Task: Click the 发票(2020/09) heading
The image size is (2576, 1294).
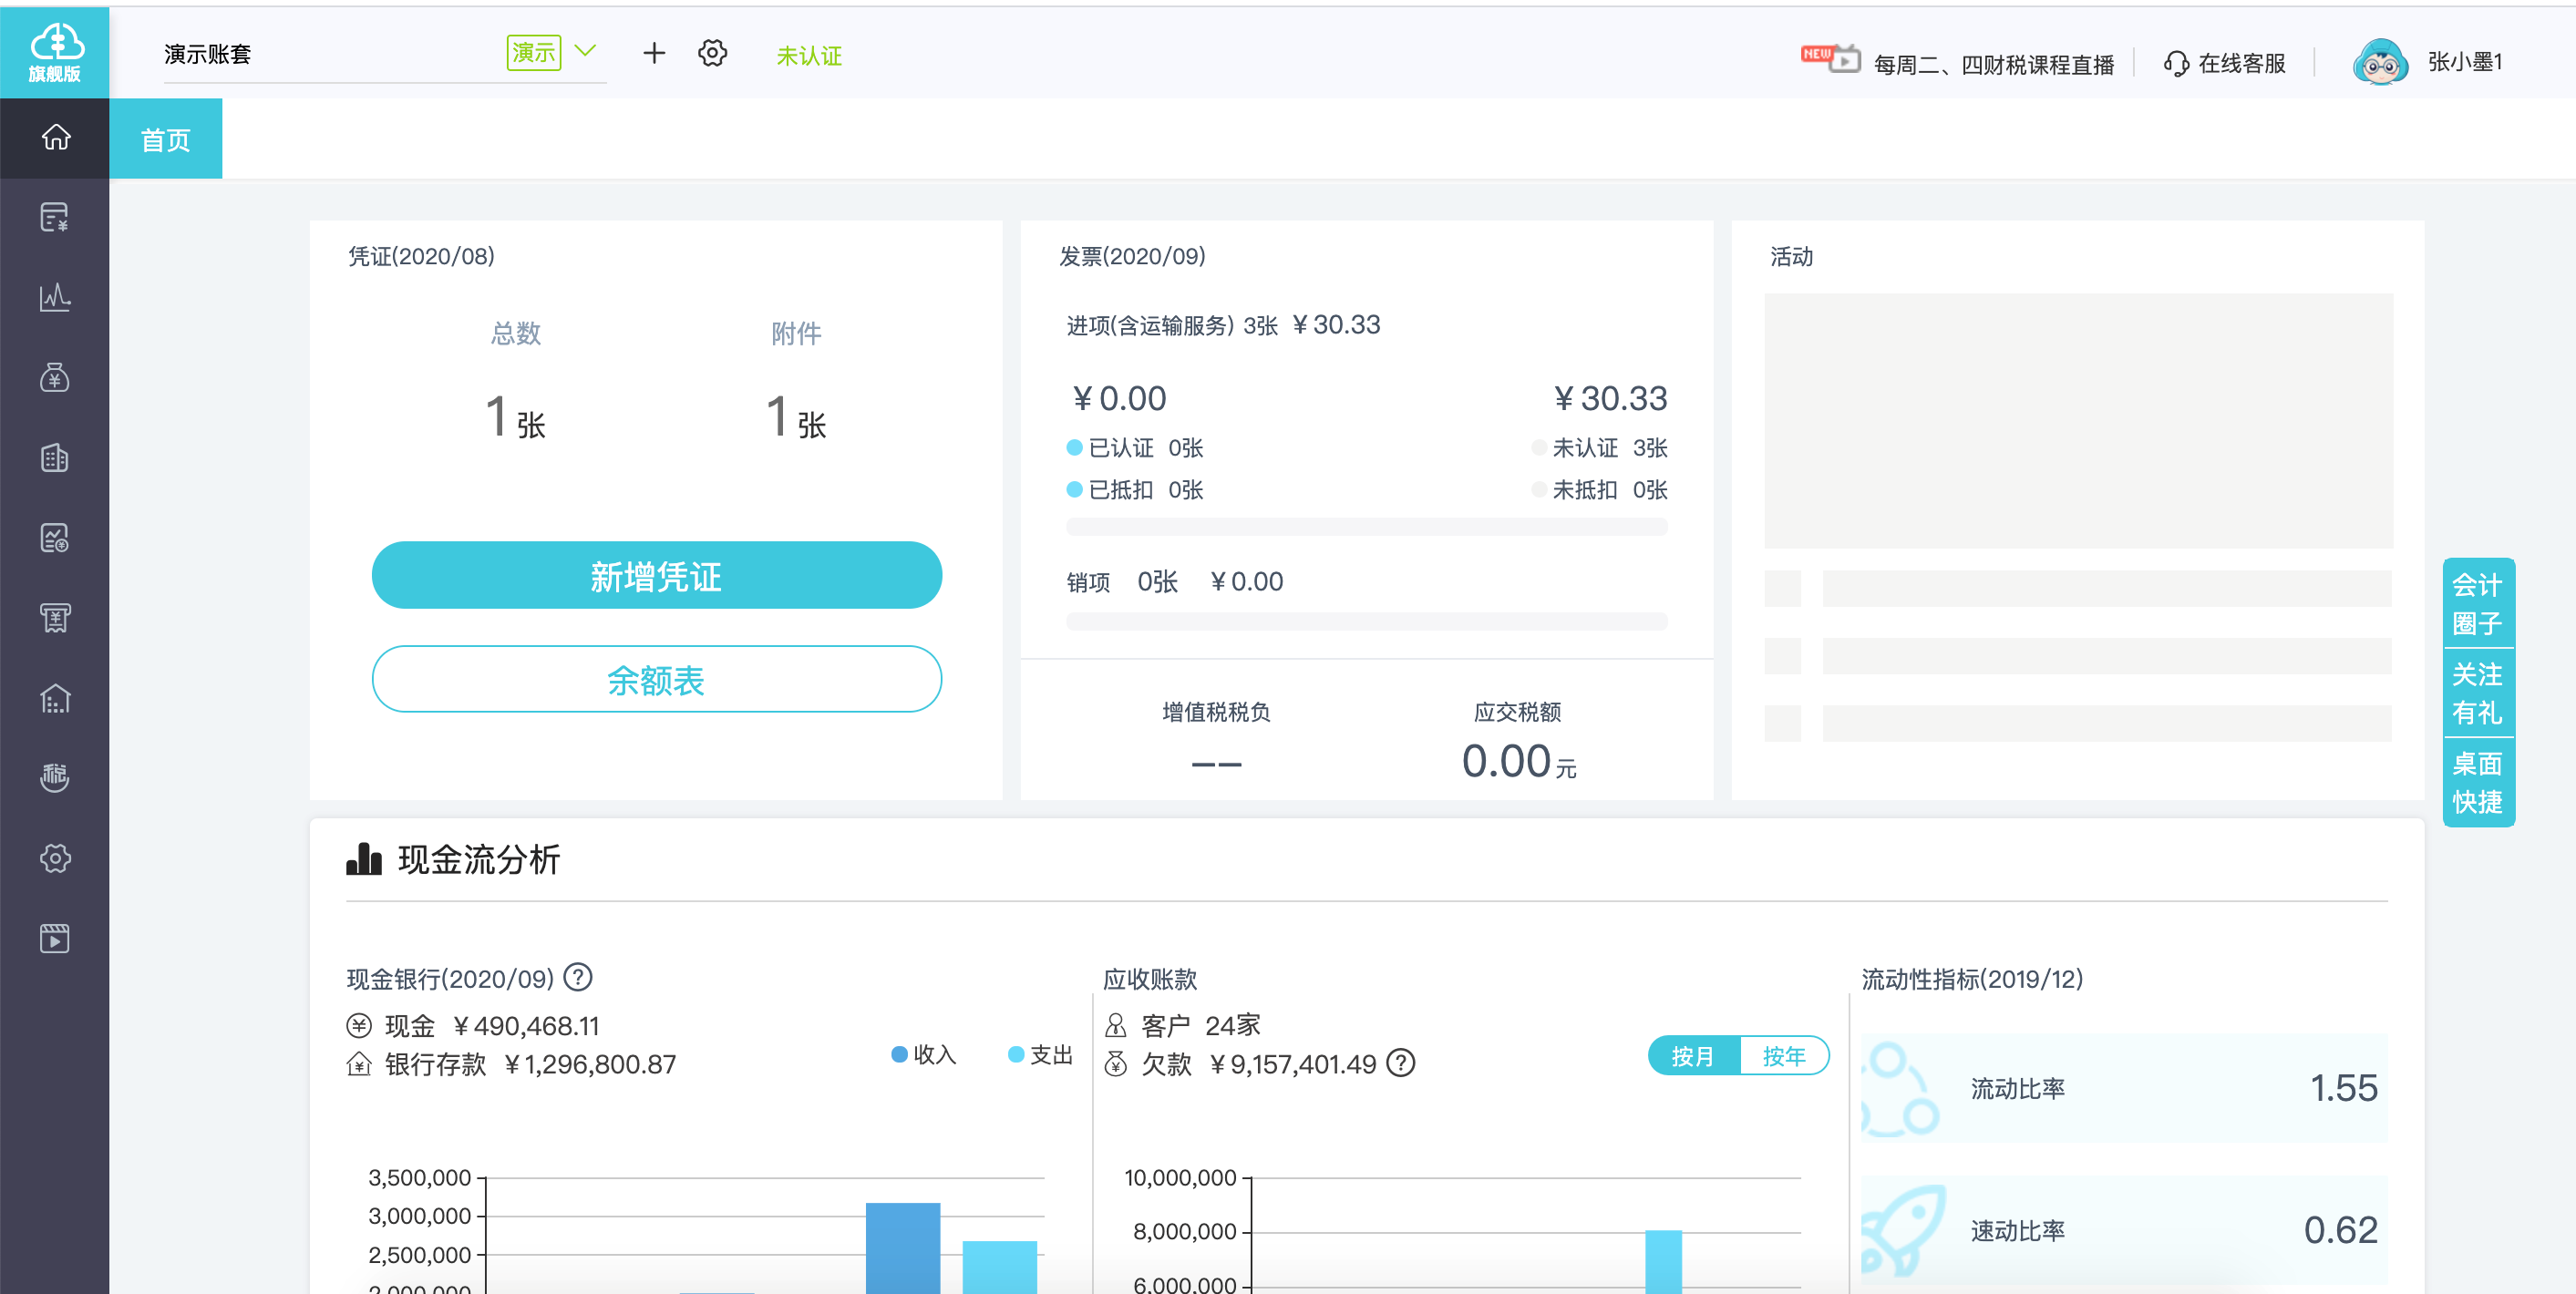Action: pyautogui.click(x=1132, y=257)
